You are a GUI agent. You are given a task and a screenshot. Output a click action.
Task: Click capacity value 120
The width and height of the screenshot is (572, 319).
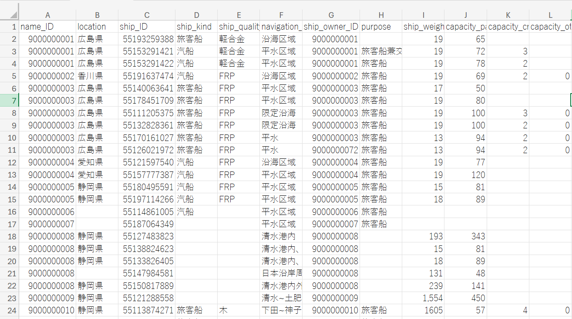(465, 175)
